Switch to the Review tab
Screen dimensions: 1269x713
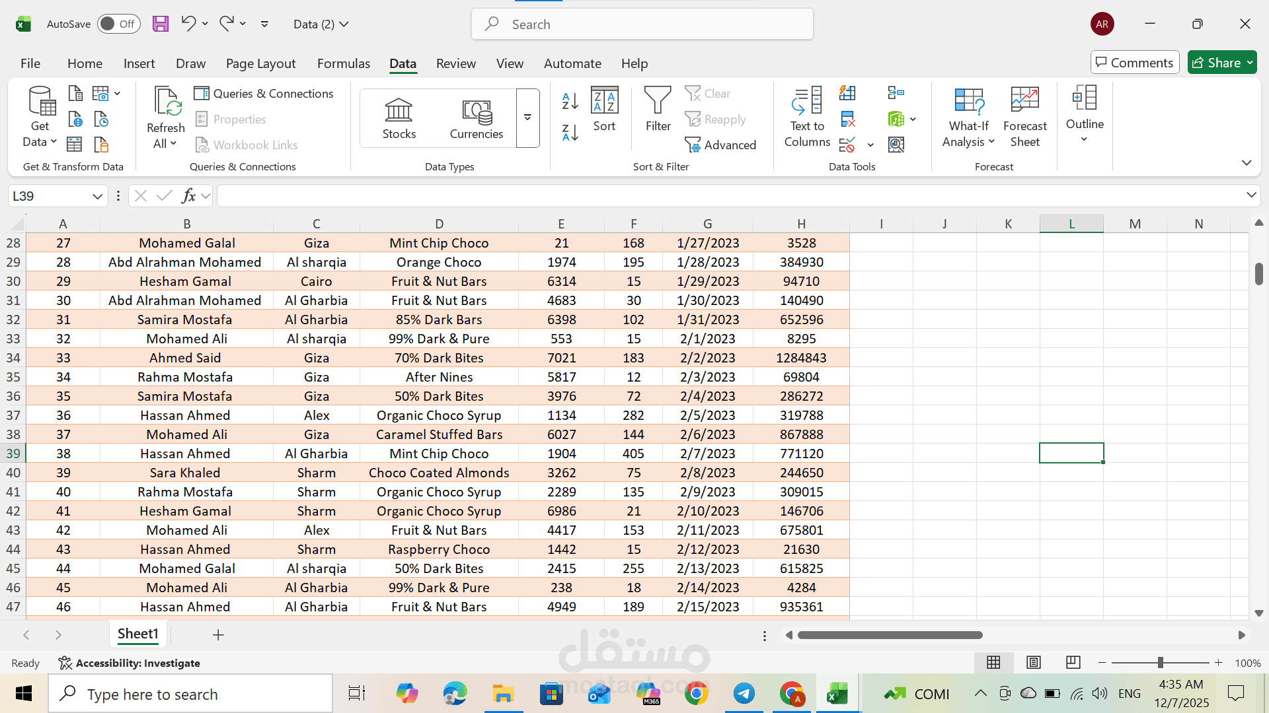click(x=455, y=63)
